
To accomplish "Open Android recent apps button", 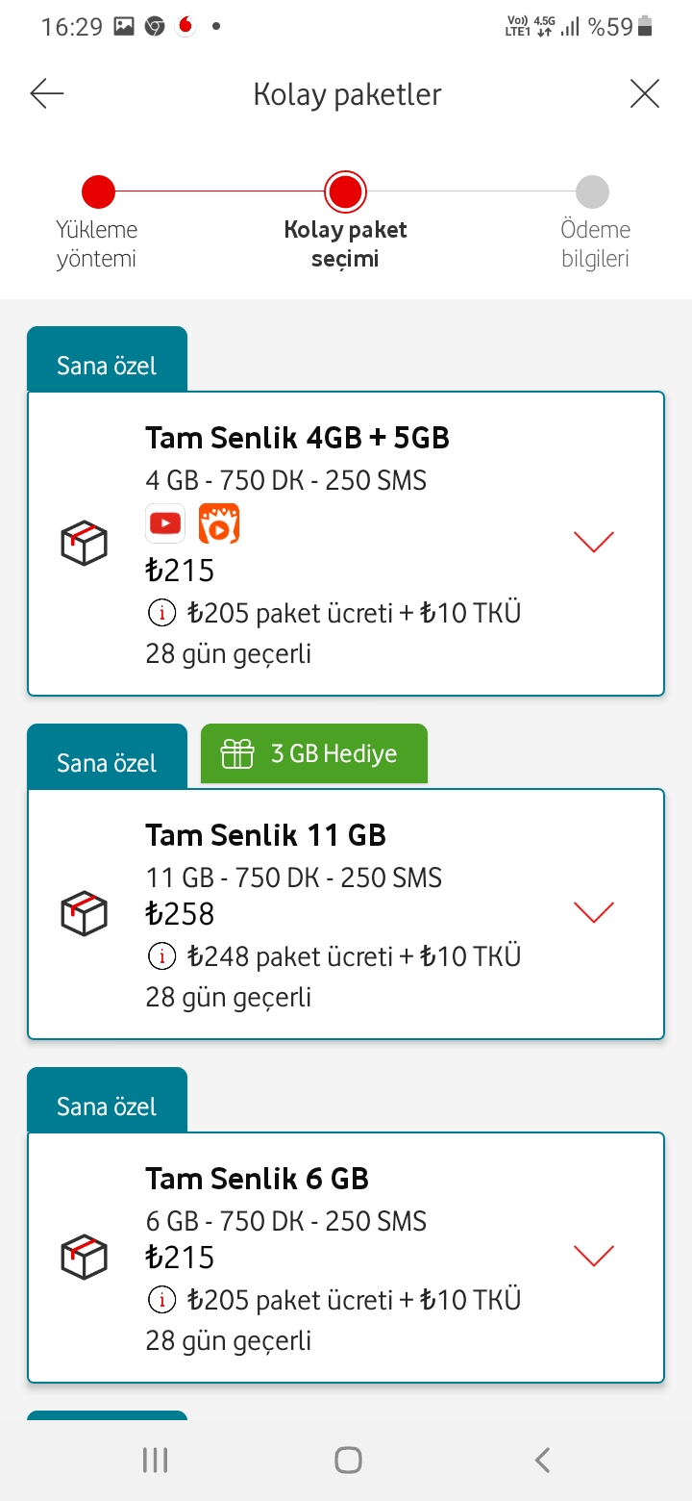I will coord(155,1460).
